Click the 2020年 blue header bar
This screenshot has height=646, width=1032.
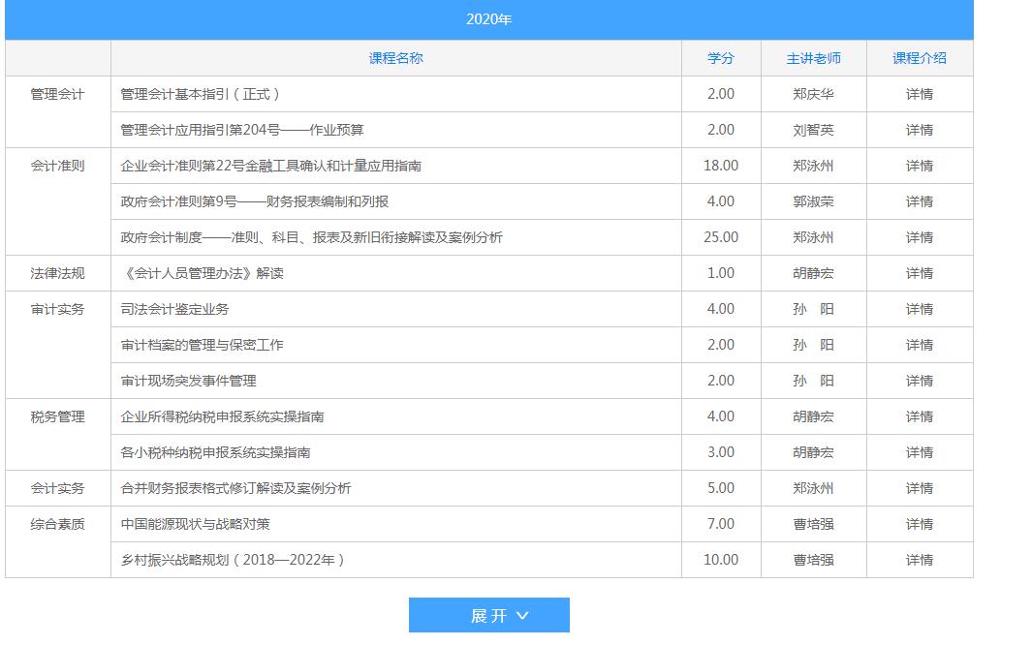tap(488, 19)
